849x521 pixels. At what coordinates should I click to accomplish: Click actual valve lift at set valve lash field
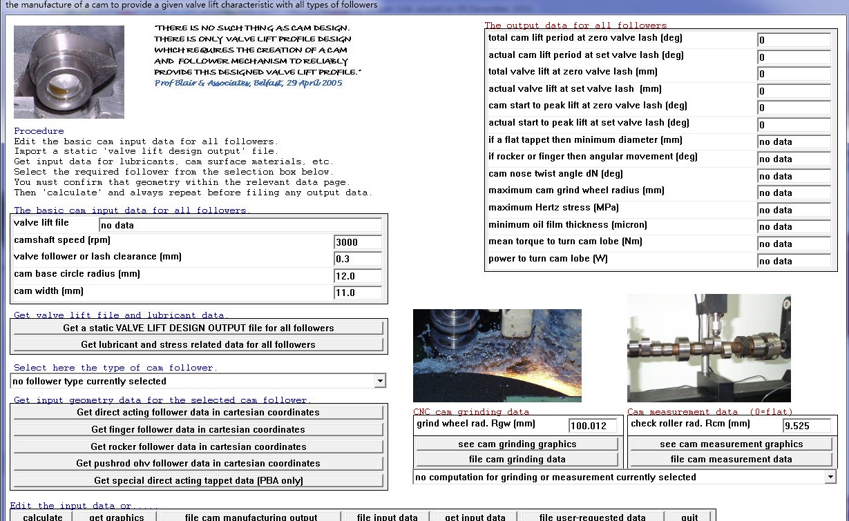pyautogui.click(x=794, y=90)
